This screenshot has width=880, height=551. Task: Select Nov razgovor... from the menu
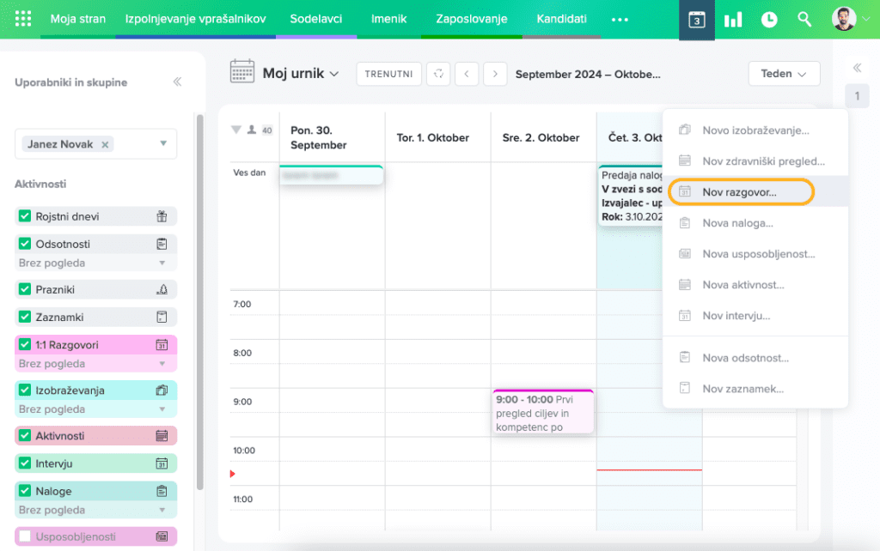tap(739, 192)
